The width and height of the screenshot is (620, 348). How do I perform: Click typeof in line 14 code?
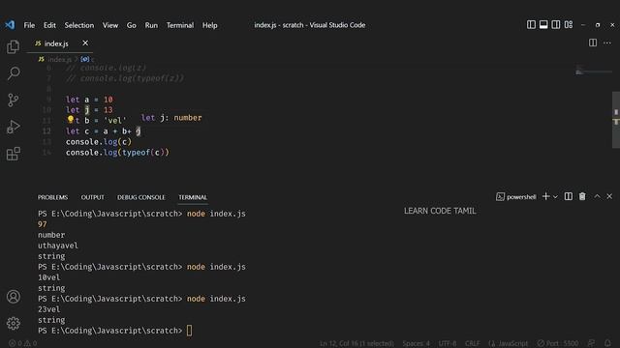pyautogui.click(x=136, y=153)
